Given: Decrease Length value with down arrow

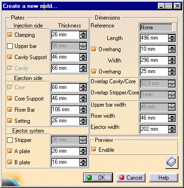Looking at the screenshot, I should click(172, 40).
